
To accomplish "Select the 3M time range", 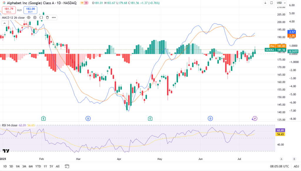I will click(x=24, y=166).
